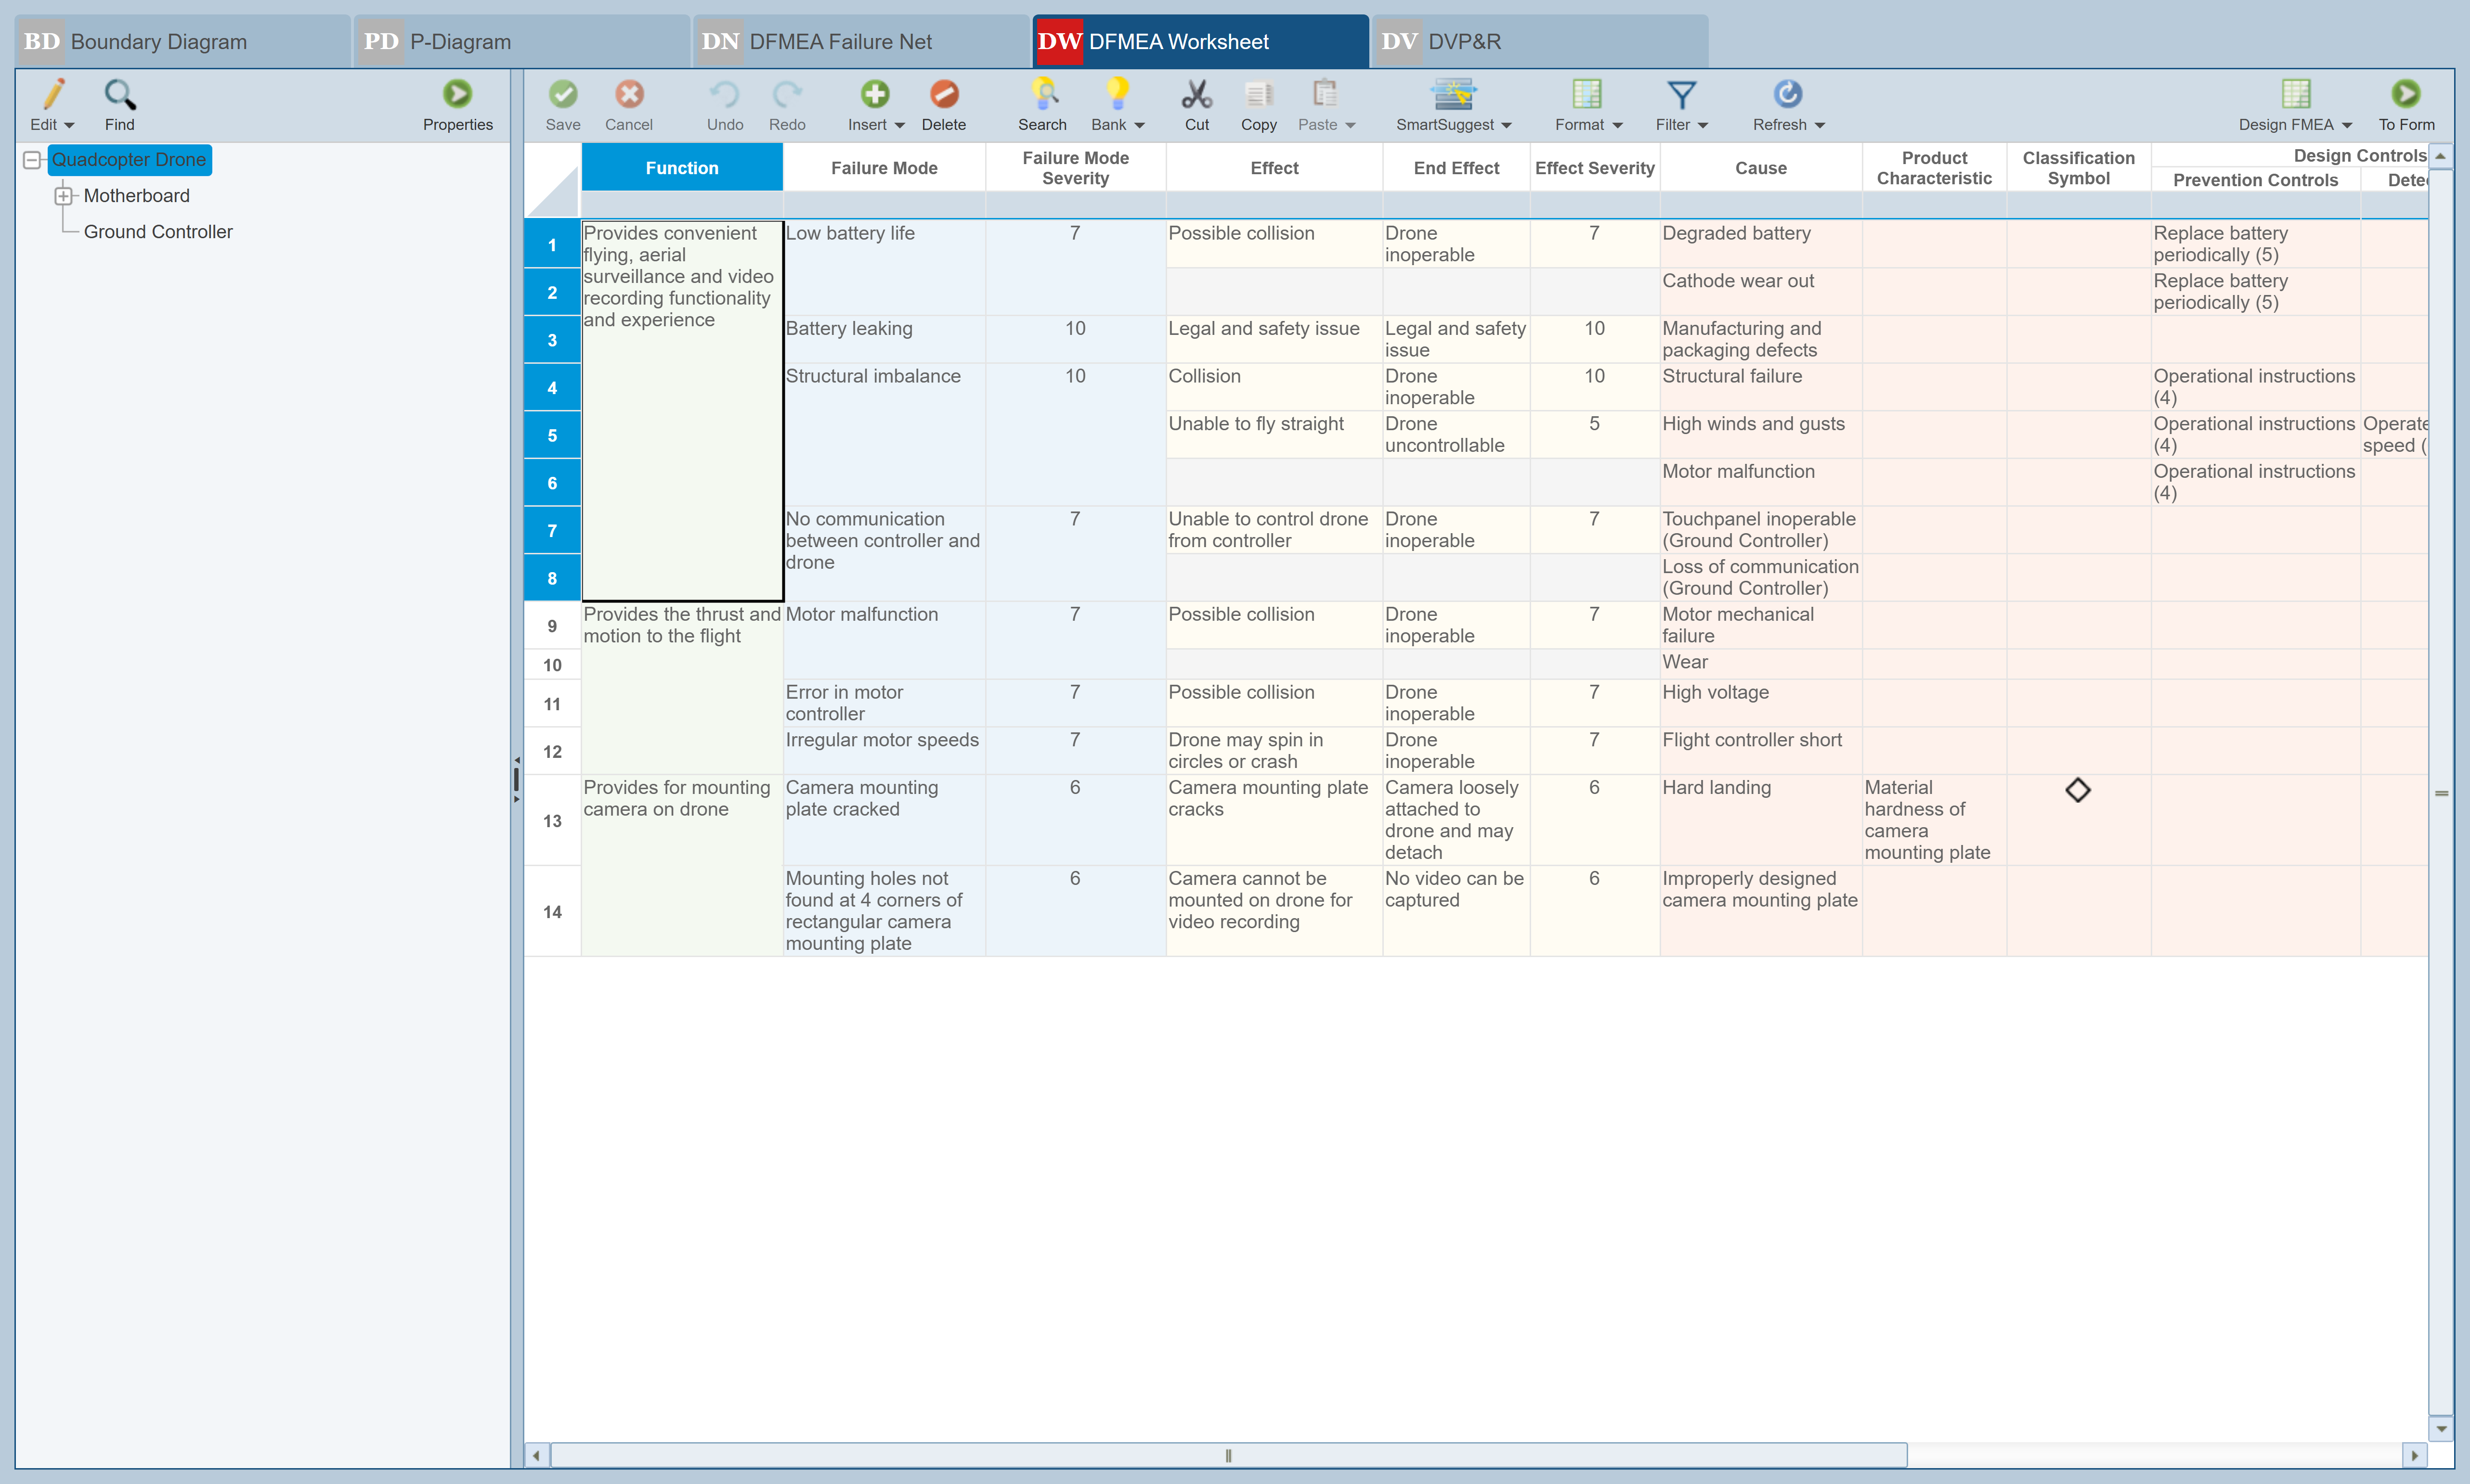Viewport: 2470px width, 1484px height.
Task: Click the horizontal scrollbar thumb
Action: point(1227,1455)
